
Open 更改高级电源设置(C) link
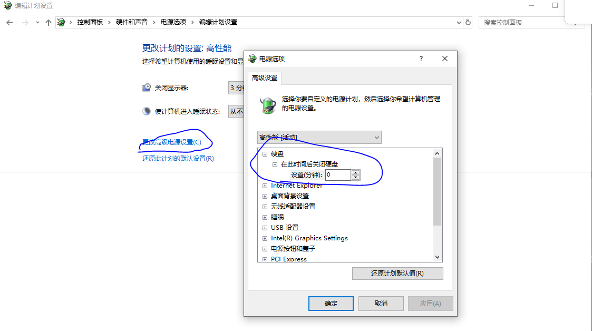pos(172,142)
